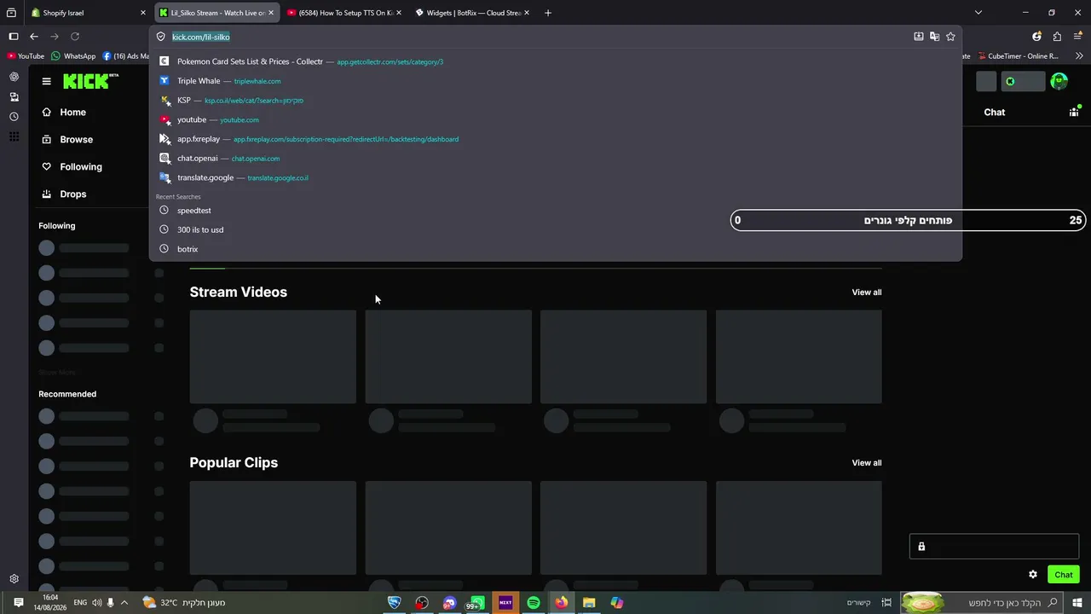Screen dimensions: 1091x614
Task: Open the browser extensions puzzle icon
Action: [1057, 37]
